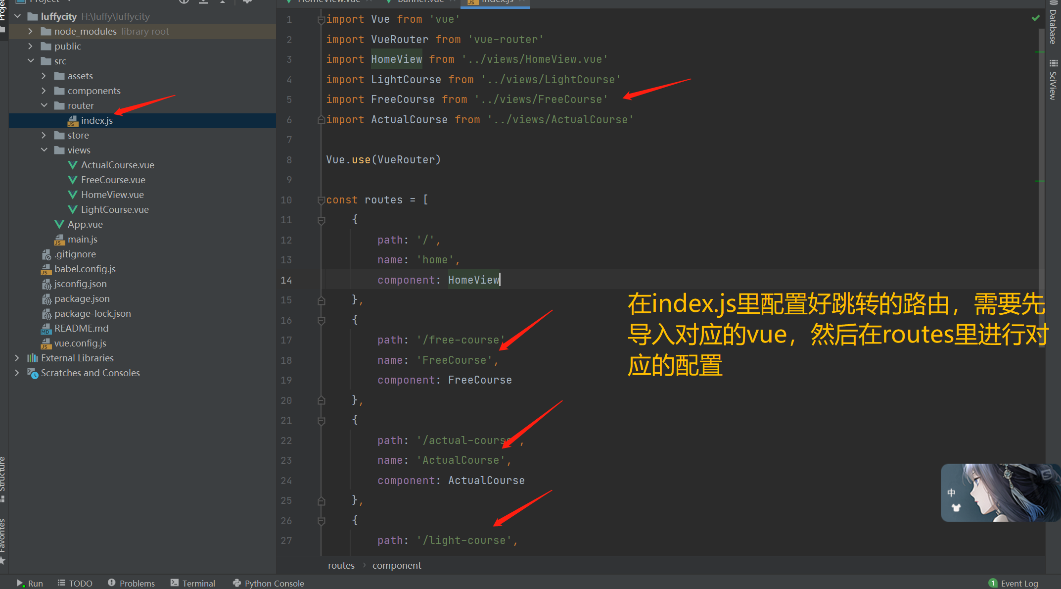The height and width of the screenshot is (589, 1061).
Task: Expand the node_modules folder
Action: pos(30,31)
